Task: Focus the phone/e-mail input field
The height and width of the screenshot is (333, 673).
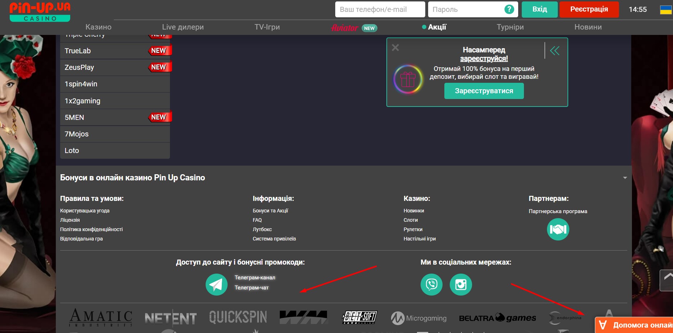Action: click(380, 9)
